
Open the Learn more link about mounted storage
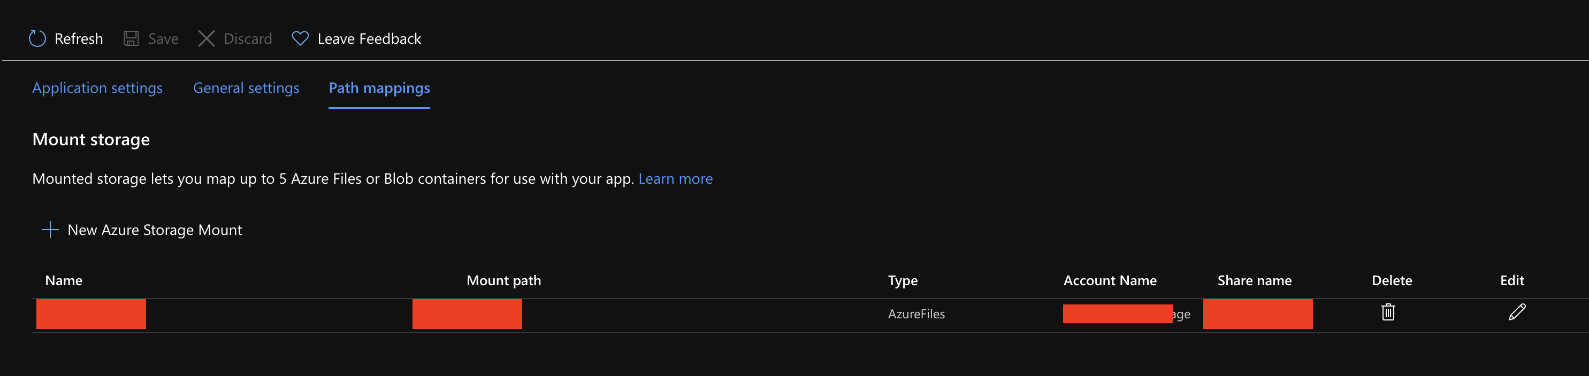tap(675, 178)
